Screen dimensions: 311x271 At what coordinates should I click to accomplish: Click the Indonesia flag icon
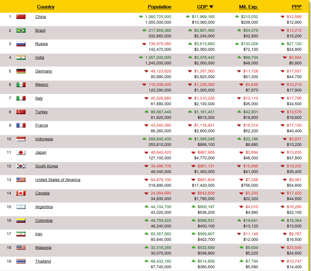point(21,139)
